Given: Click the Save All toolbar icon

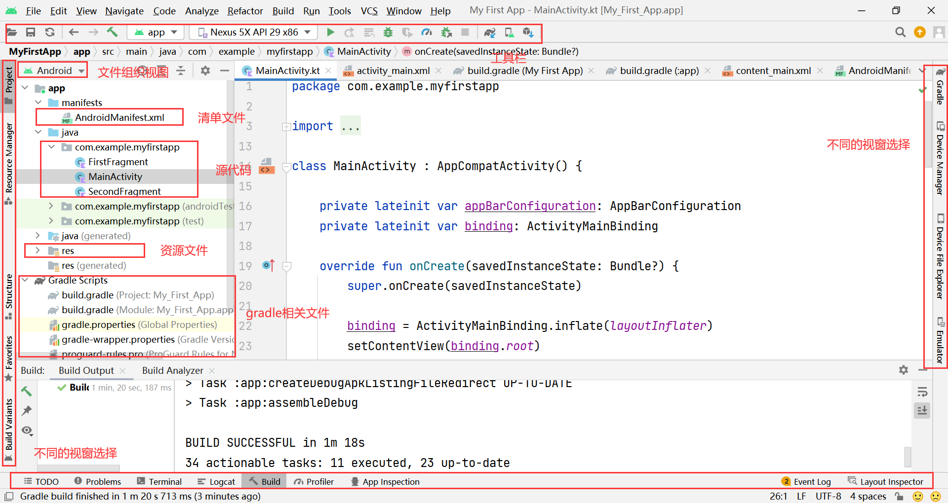Looking at the screenshot, I should click(x=31, y=33).
